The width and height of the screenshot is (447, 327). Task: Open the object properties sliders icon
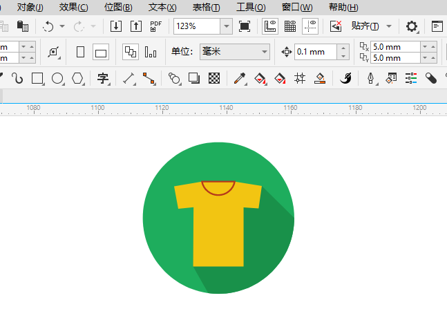click(411, 78)
